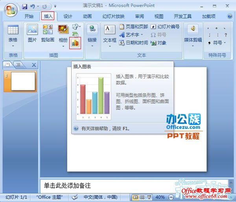Click the Ω 符号 symbol button
This screenshot has width=236, height=202.
(x=159, y=35)
